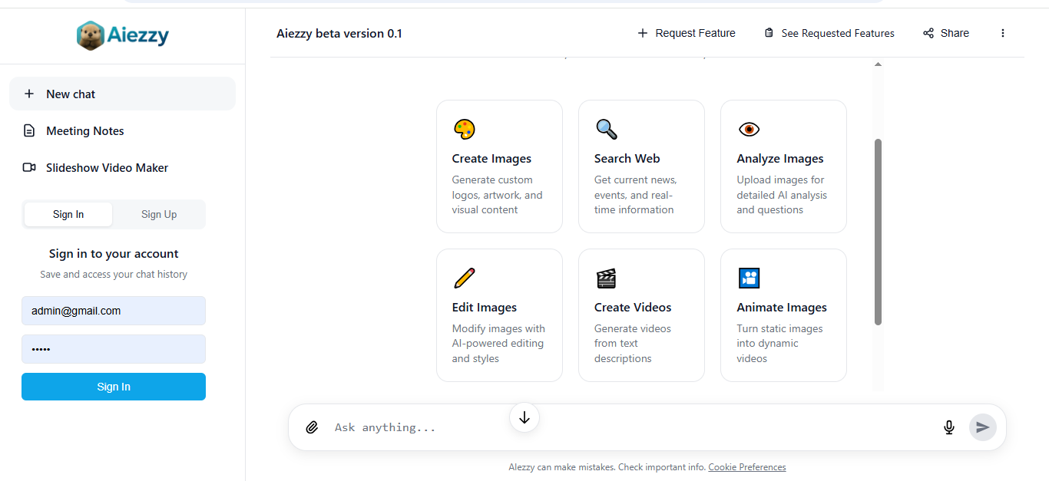This screenshot has width=1049, height=481.
Task: Select the Sign In tab
Action: (x=68, y=215)
